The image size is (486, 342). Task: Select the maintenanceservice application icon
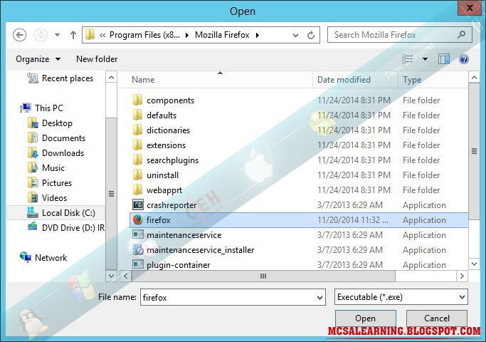[x=138, y=234]
